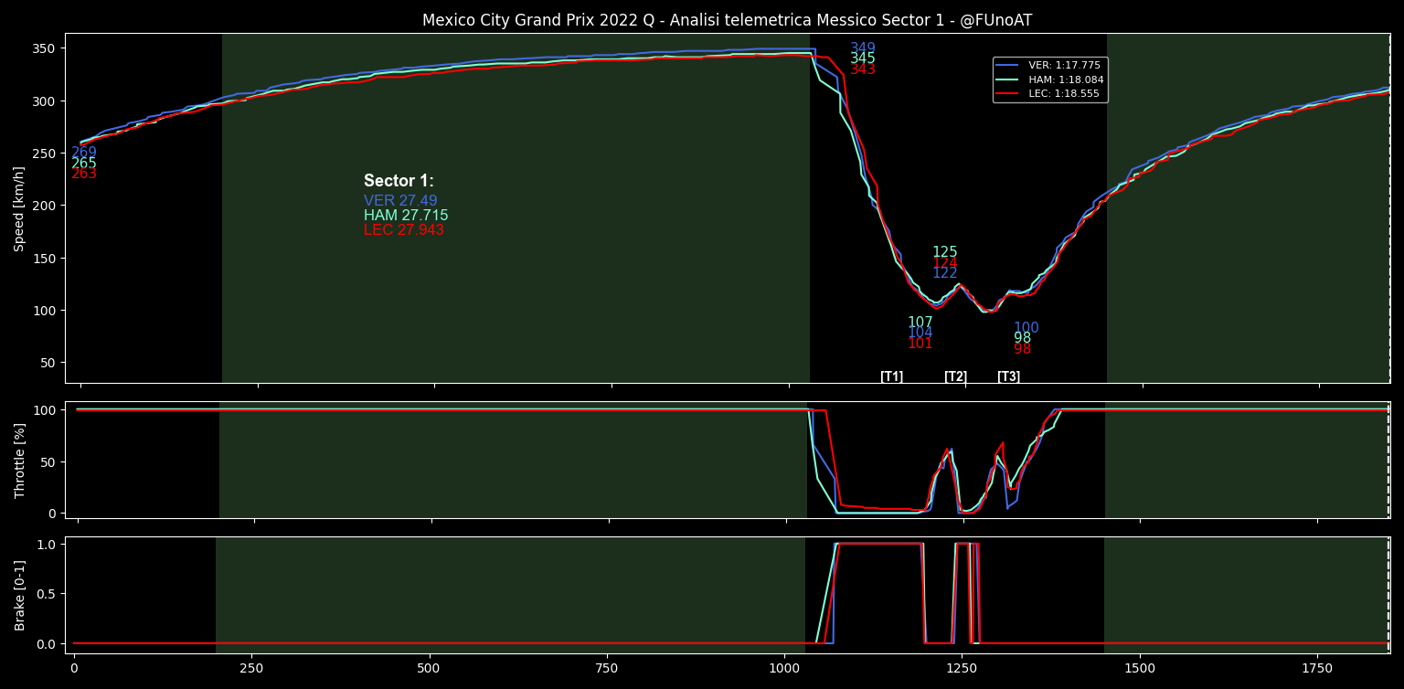The width and height of the screenshot is (1404, 689).
Task: Click the 1250 tick on distance axis
Action: [963, 668]
